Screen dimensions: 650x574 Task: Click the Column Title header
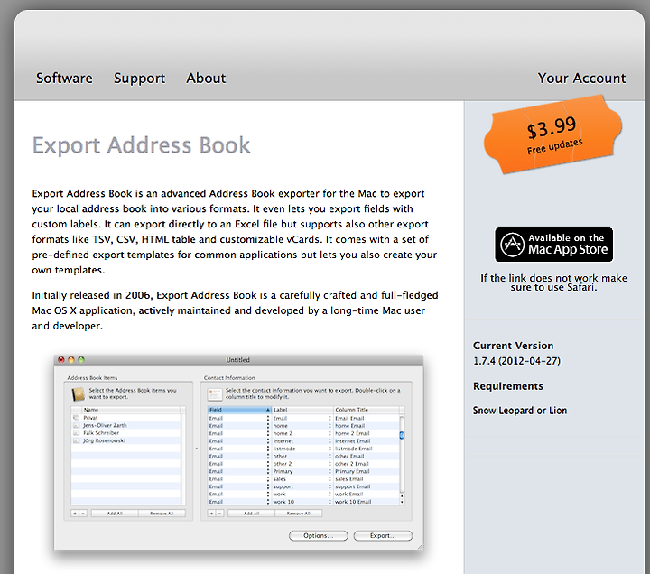(x=367, y=410)
